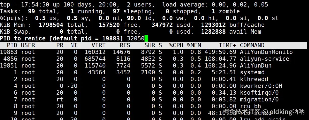Screen dimensions: 309x120
Task: Click the 8792 SHR value
Action: point(148,52)
